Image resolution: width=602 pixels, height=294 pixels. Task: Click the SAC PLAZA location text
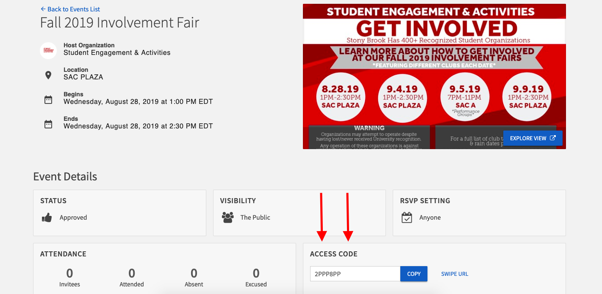tap(83, 77)
